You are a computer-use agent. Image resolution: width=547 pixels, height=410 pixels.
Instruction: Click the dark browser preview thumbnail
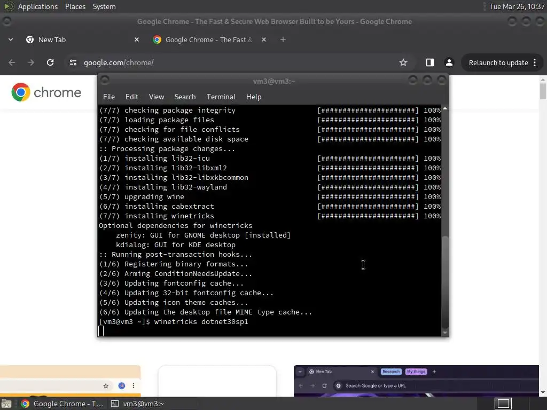pyautogui.click(x=416, y=381)
